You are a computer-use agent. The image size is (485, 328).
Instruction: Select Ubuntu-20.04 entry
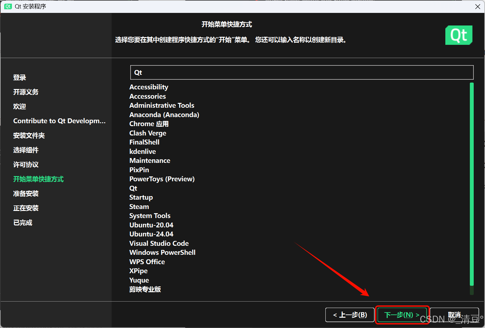pyautogui.click(x=151, y=225)
